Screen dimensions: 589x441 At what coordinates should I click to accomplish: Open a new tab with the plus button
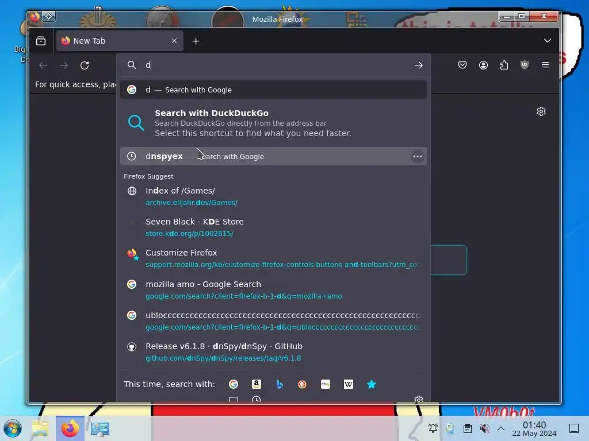click(x=196, y=41)
